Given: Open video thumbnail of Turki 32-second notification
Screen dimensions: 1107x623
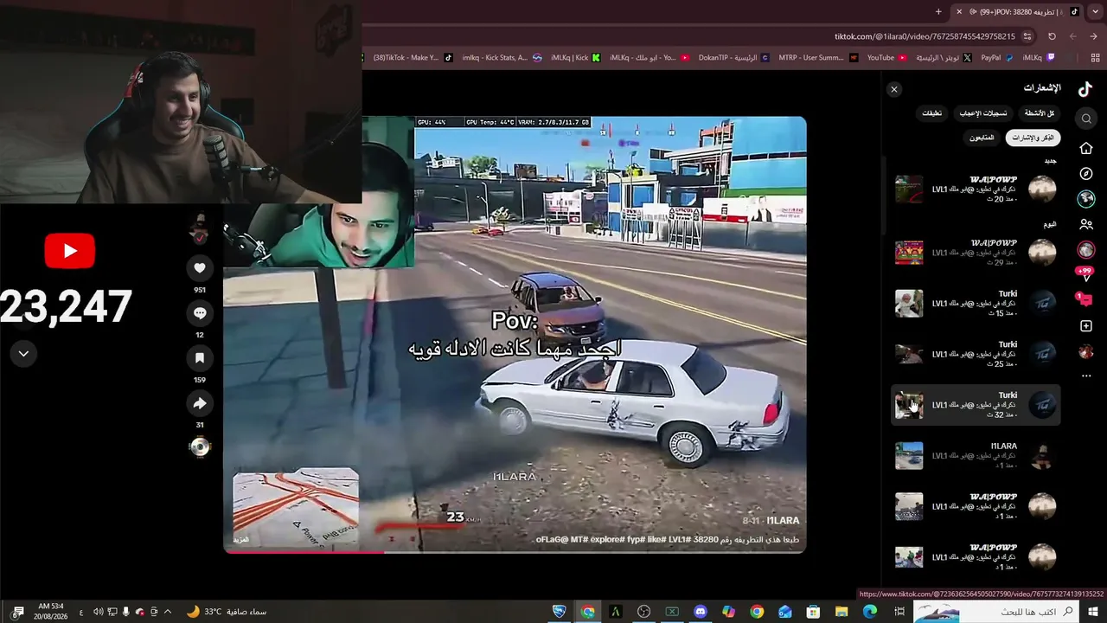Looking at the screenshot, I should 909,405.
